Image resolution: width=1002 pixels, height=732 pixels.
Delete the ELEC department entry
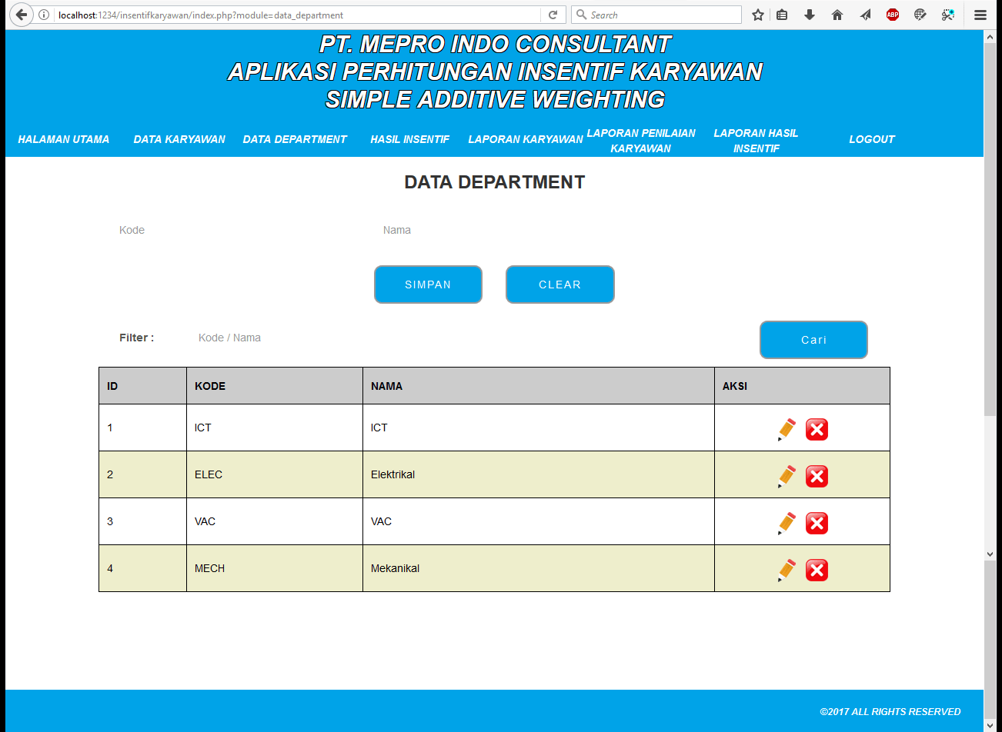[x=817, y=476]
